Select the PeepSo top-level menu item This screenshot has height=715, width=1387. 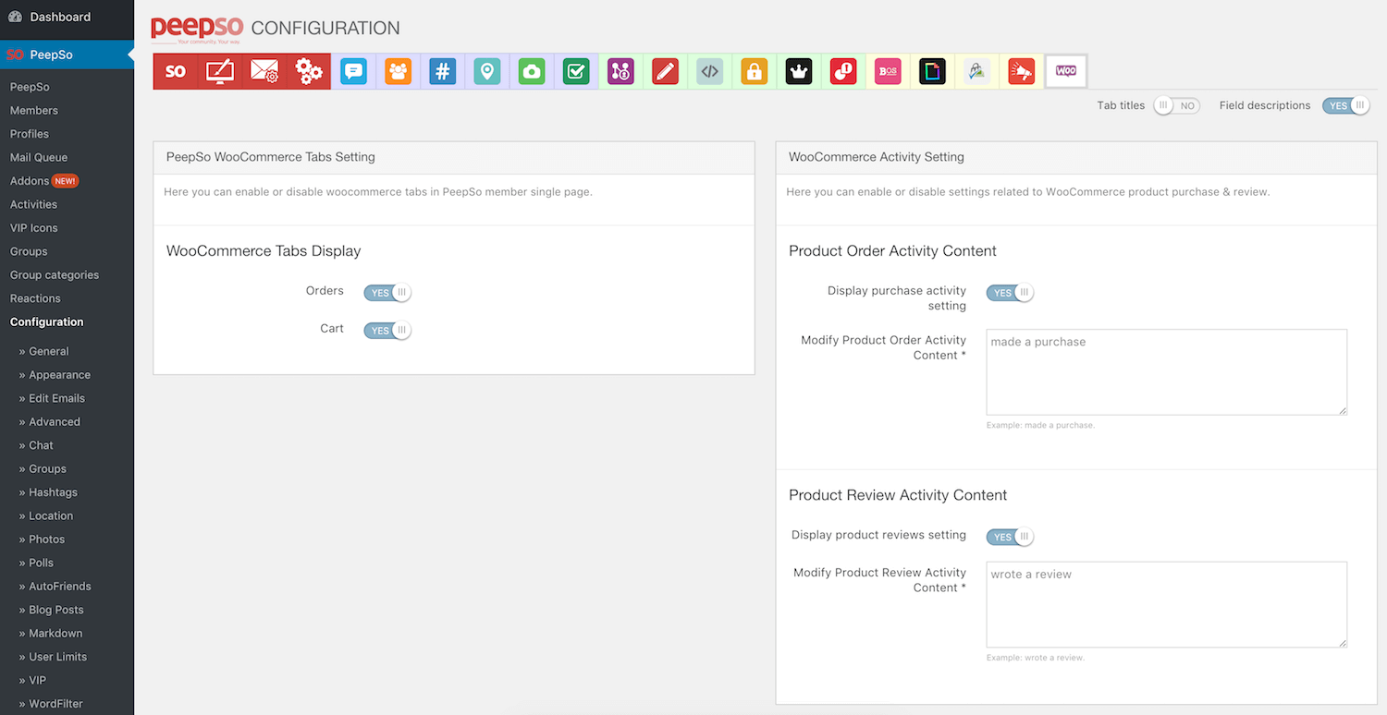coord(67,55)
